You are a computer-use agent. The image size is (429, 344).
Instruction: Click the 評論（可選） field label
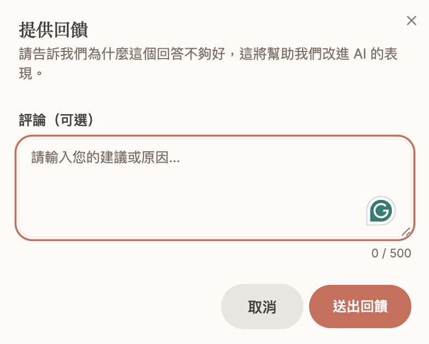(57, 121)
